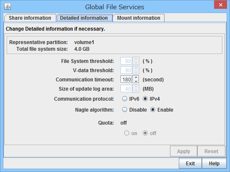Click the V-data threshold value field
Viewport: 230px width, 172px height.
126,70
